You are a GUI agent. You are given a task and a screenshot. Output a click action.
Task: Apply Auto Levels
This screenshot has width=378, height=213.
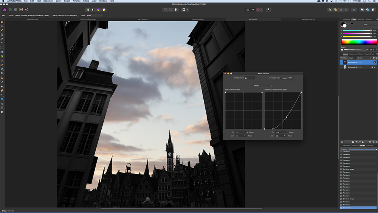point(88,10)
